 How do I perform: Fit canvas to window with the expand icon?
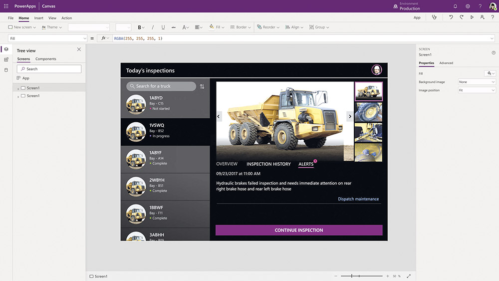pos(409,276)
